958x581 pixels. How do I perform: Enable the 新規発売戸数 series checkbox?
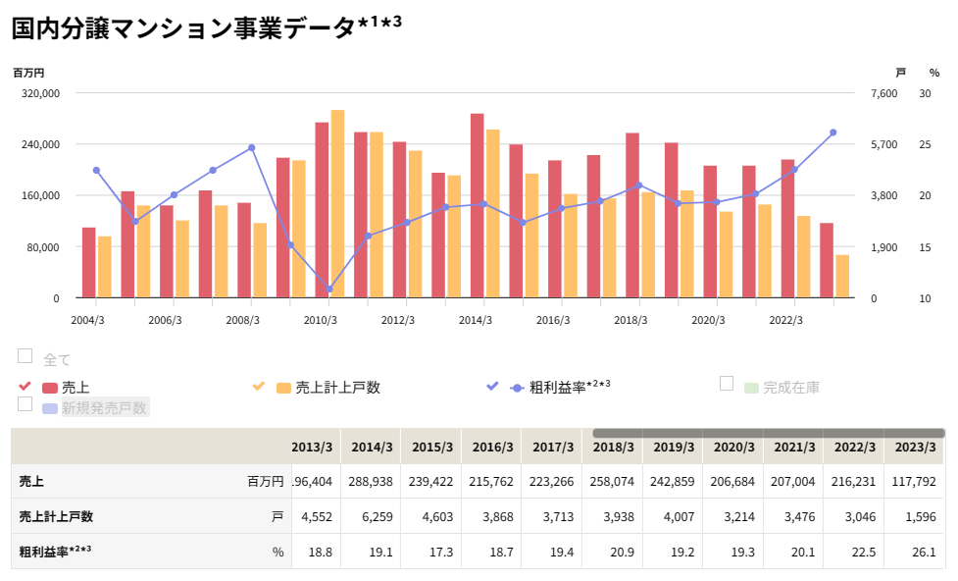coord(25,404)
